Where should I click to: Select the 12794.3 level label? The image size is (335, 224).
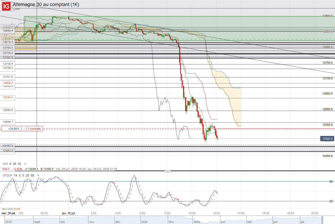[8, 48]
